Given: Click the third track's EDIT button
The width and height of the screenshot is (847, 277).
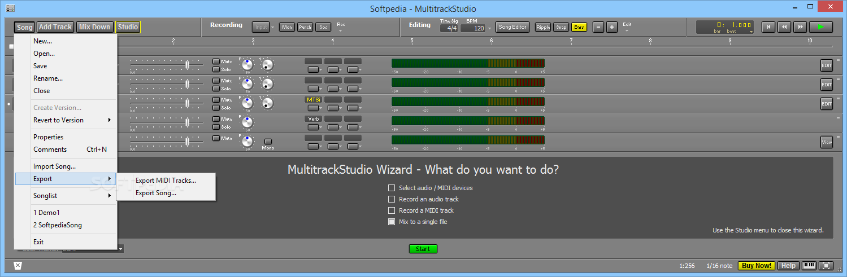Looking at the screenshot, I should pyautogui.click(x=827, y=104).
